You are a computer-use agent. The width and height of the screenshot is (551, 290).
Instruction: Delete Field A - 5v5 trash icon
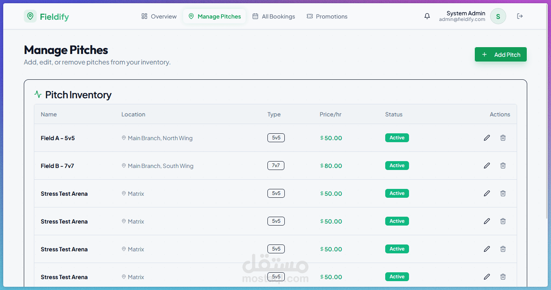tap(503, 138)
